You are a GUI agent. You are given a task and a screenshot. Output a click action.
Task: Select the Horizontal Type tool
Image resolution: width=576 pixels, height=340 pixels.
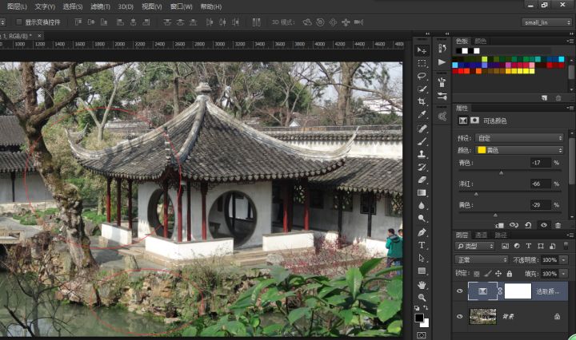(422, 245)
